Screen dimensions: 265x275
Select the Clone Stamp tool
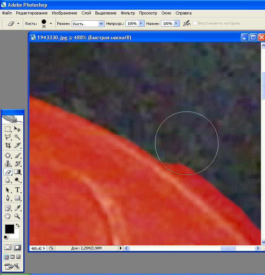click(7, 164)
